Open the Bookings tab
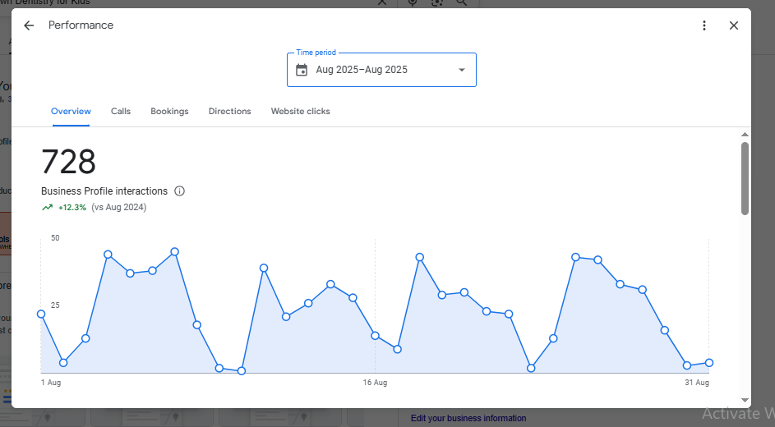The height and width of the screenshot is (427, 775). click(x=169, y=112)
